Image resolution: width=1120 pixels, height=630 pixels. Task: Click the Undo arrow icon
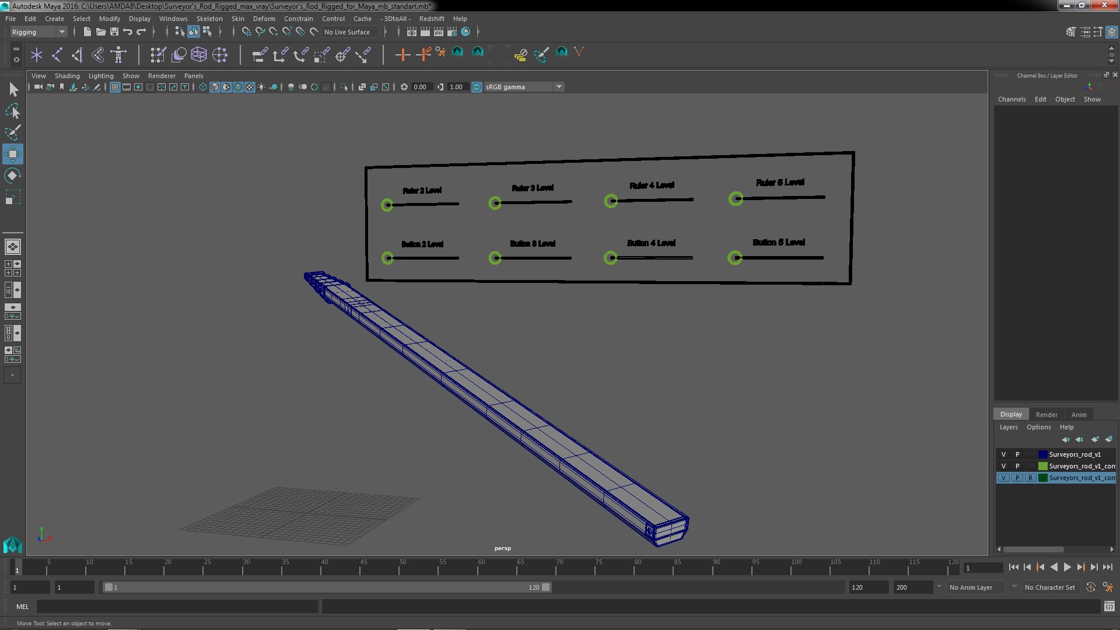coord(127,32)
